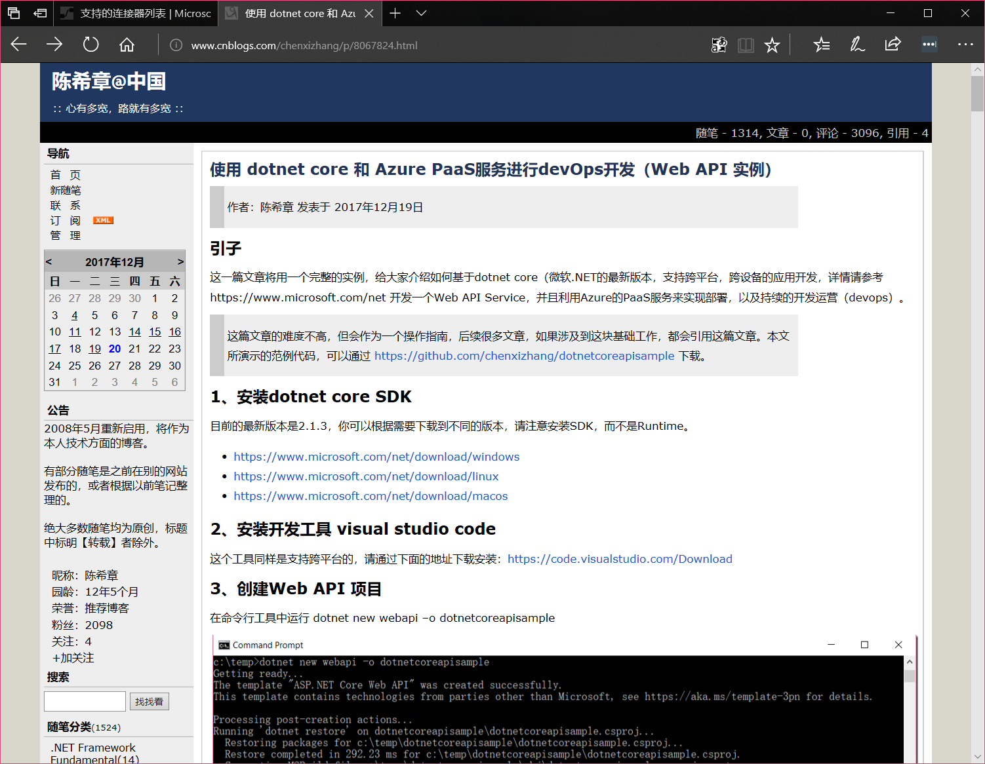Go to the browser home page
The width and height of the screenshot is (985, 764).
pyautogui.click(x=127, y=45)
